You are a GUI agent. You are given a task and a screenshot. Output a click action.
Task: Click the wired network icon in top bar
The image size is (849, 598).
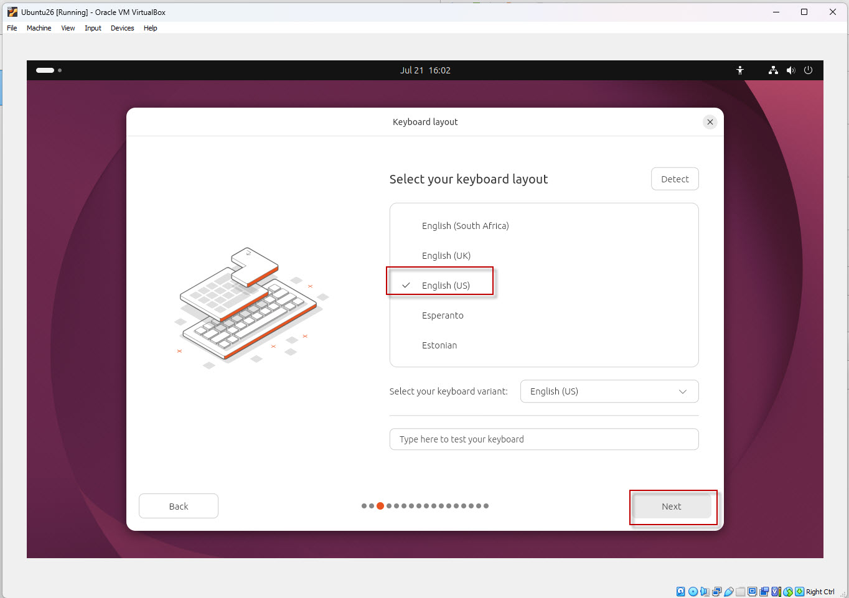coord(773,70)
